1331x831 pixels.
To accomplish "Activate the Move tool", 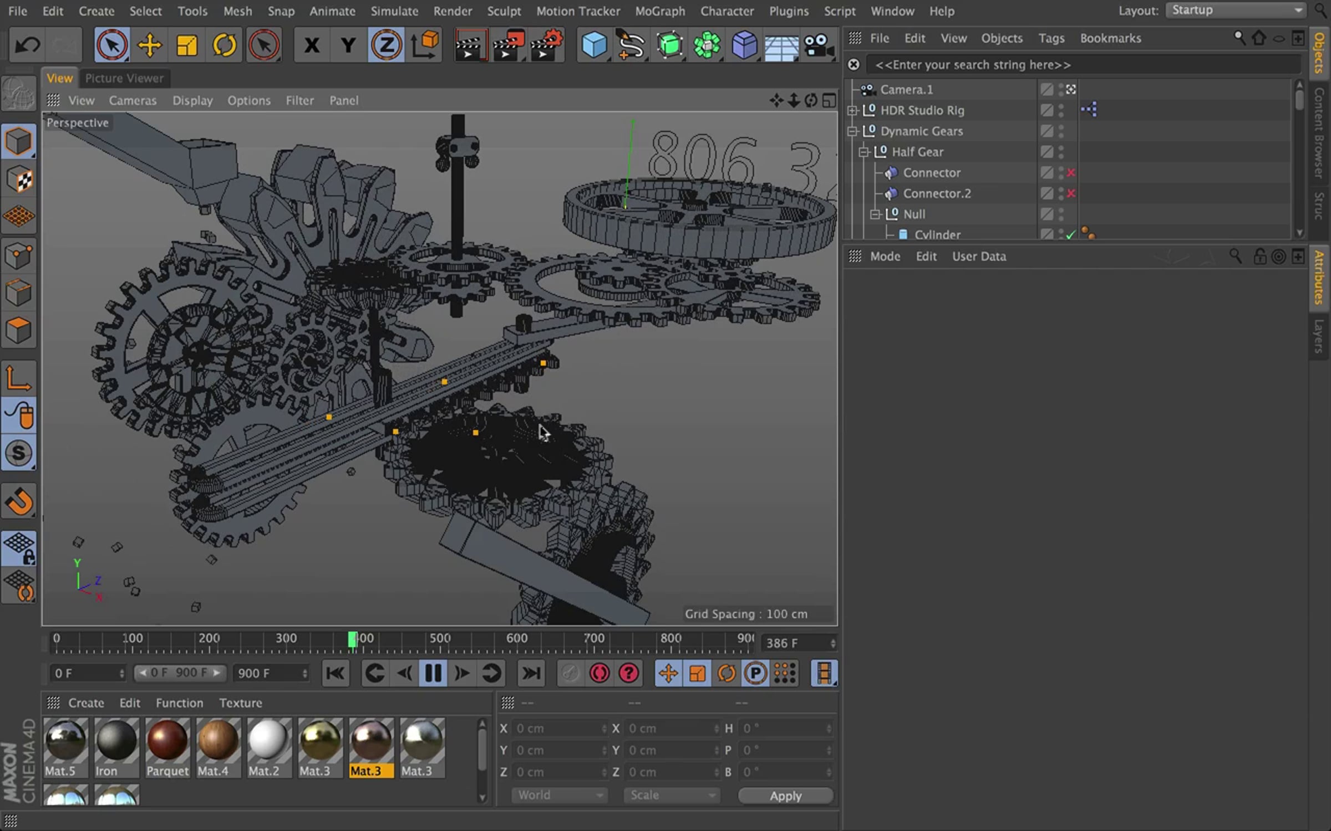I will pyautogui.click(x=150, y=44).
